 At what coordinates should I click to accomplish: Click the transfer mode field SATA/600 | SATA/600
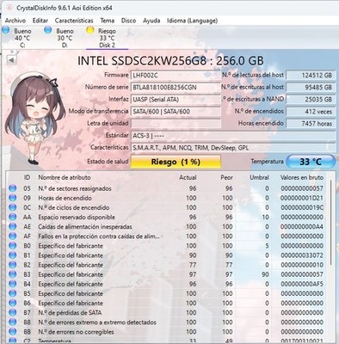(x=176, y=112)
